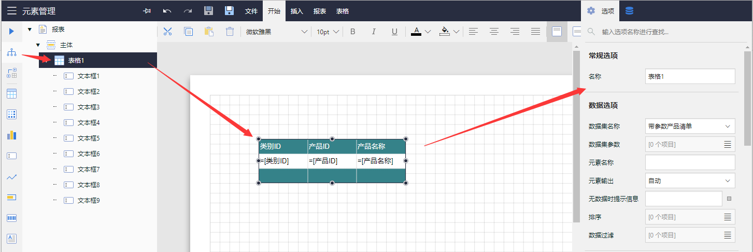The image size is (753, 252).
Task: Switch to the 表格 tab
Action: coord(343,11)
